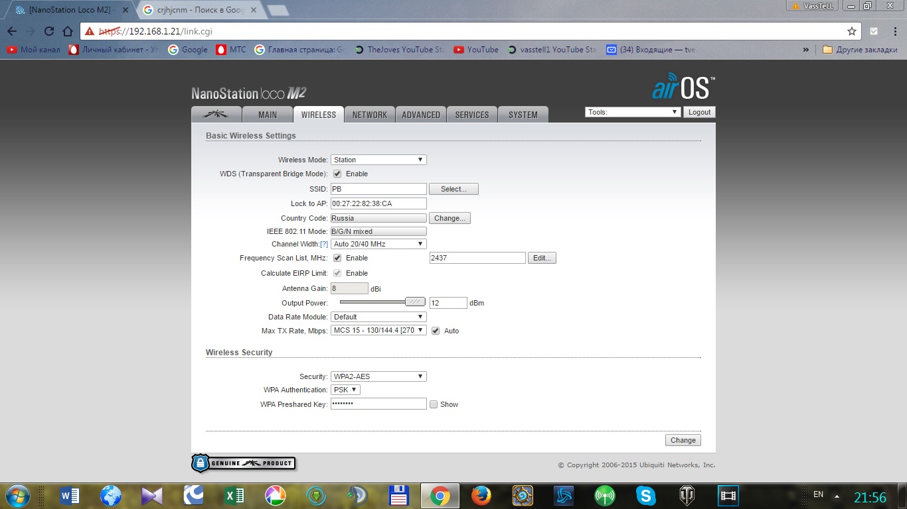Open TheJoves YouTube Stats bookmark
This screenshot has width=907, height=509.
[x=400, y=50]
